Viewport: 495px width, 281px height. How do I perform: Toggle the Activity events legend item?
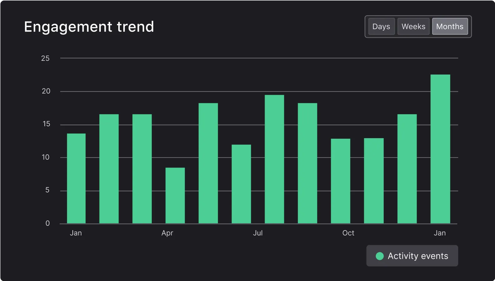pos(412,256)
